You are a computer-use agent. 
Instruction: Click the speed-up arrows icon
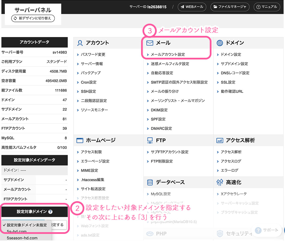tap(220, 182)
